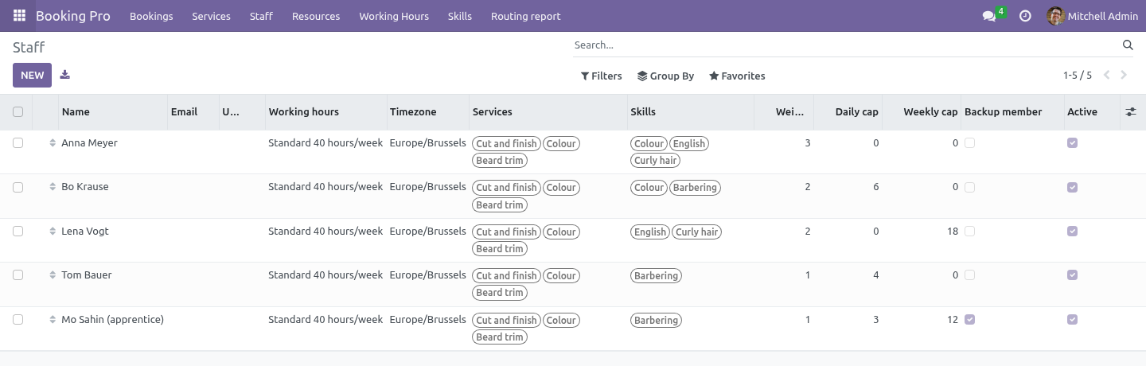Click Mitchell Admin avatar picture
Image resolution: width=1146 pixels, height=366 pixels.
point(1055,16)
